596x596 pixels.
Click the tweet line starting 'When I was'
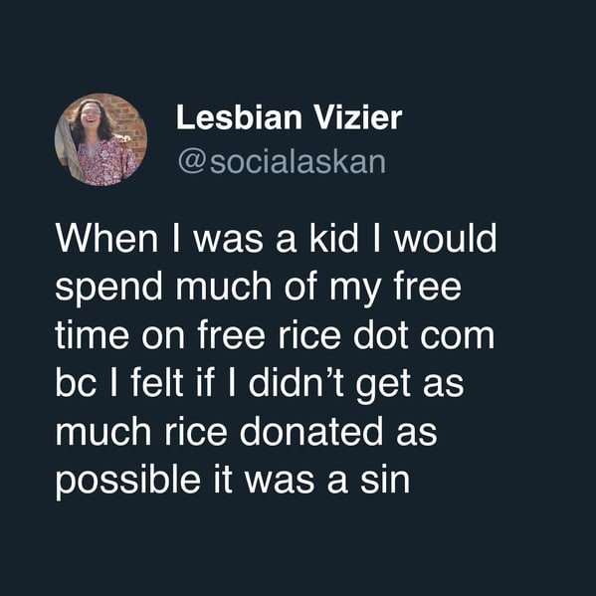[276, 239]
